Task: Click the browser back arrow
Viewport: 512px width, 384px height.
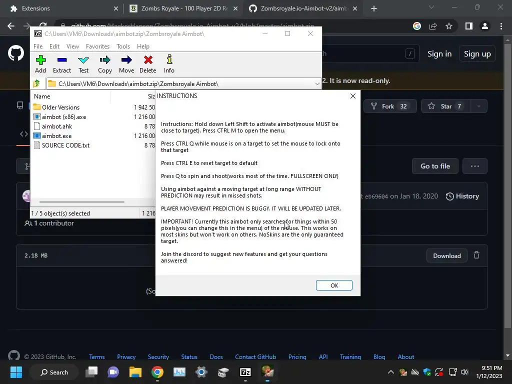Action: (11, 26)
